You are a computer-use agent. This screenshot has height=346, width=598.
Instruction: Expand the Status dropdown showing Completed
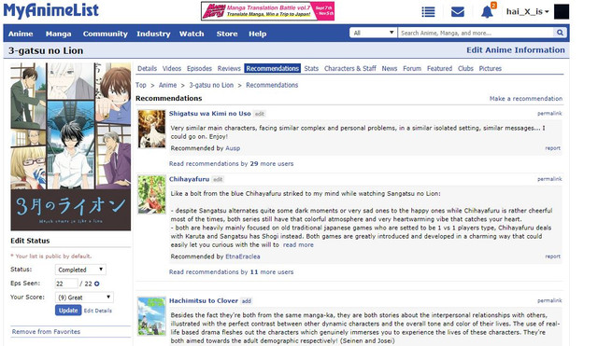(x=80, y=270)
